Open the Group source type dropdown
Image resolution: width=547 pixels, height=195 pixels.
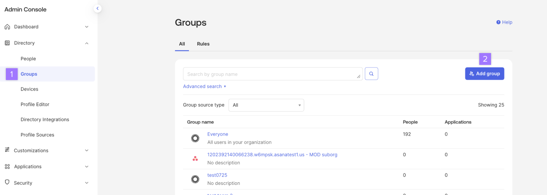(266, 105)
